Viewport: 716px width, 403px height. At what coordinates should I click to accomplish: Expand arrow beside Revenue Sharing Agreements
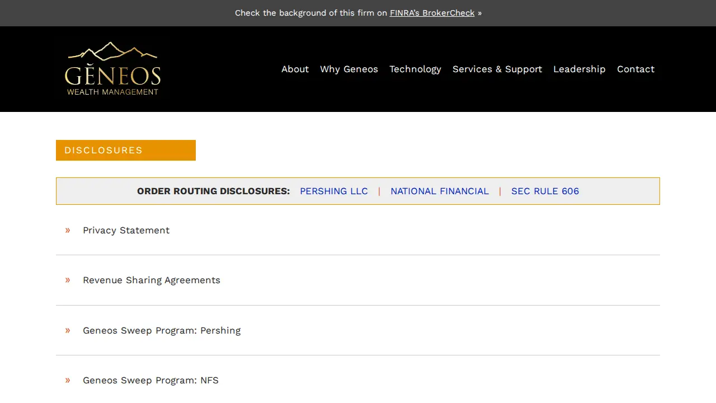point(68,280)
